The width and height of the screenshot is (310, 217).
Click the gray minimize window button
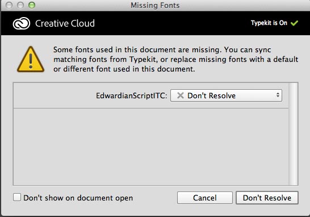point(20,5)
